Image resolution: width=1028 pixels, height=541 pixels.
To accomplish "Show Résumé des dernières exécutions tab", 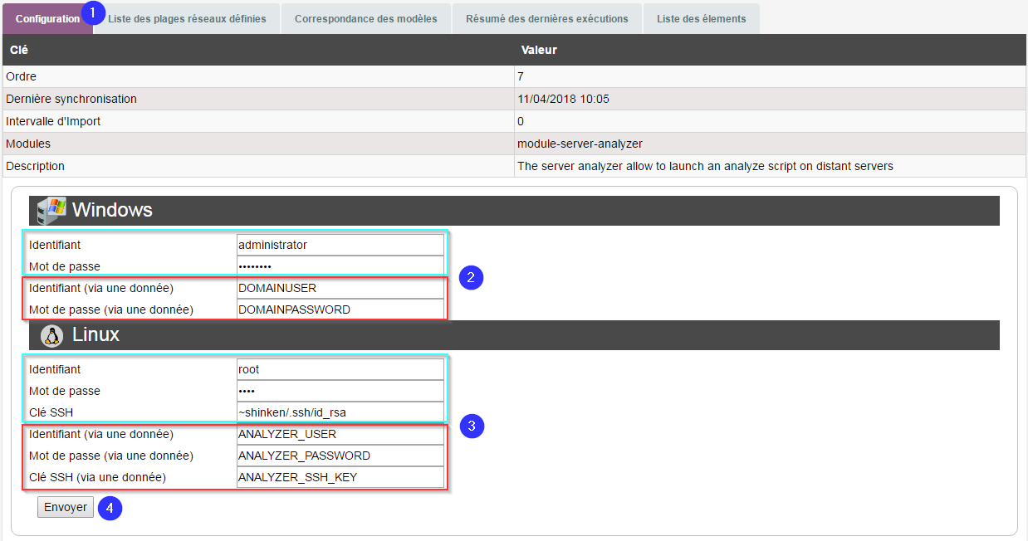I will coord(546,18).
